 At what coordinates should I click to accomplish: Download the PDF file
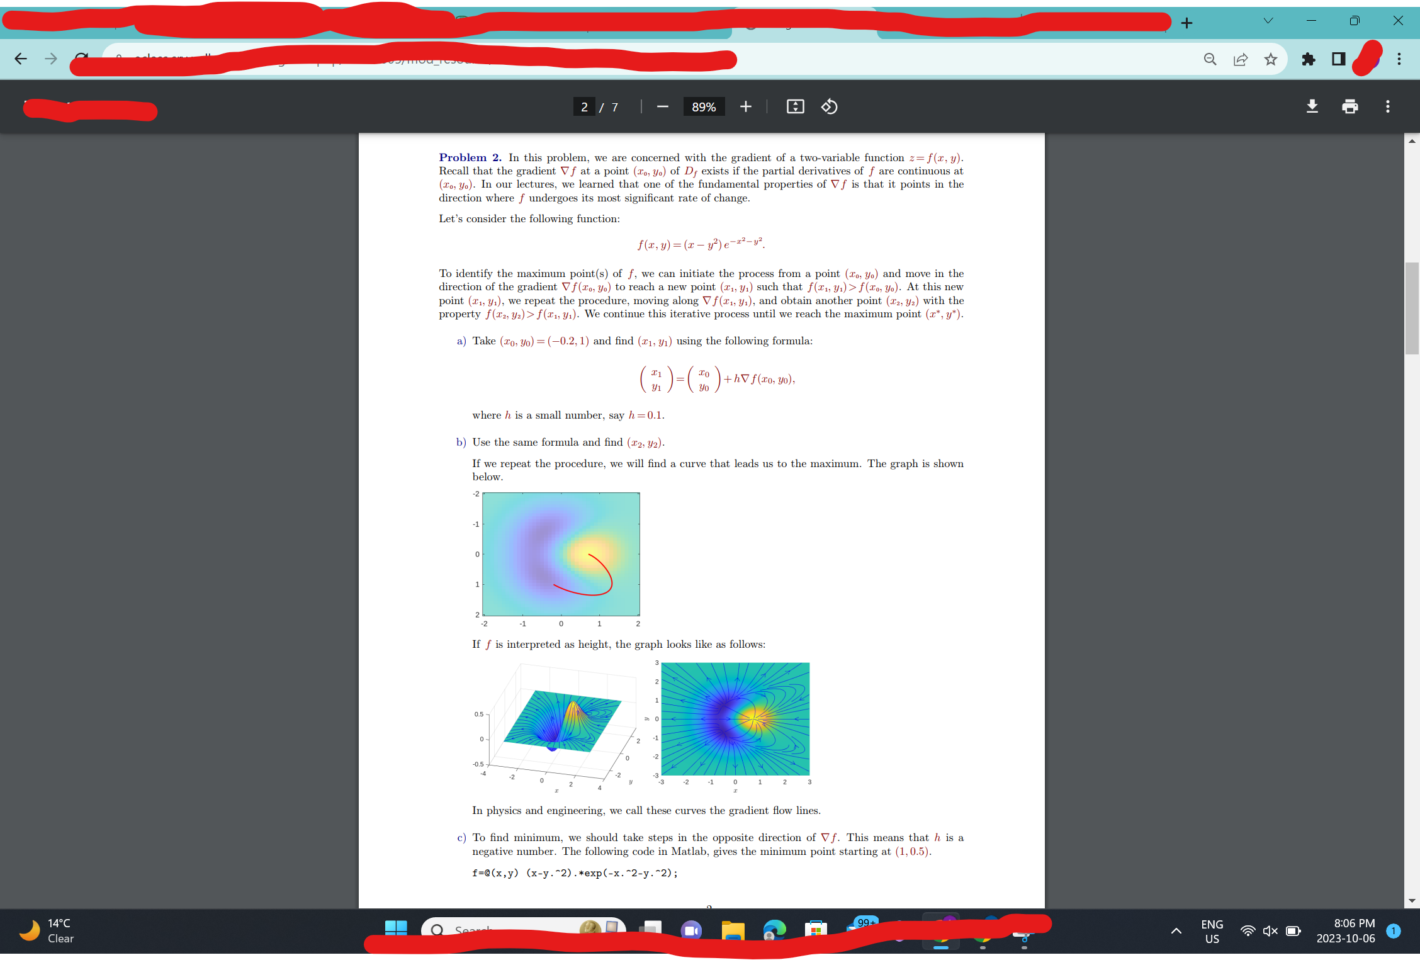1312,106
